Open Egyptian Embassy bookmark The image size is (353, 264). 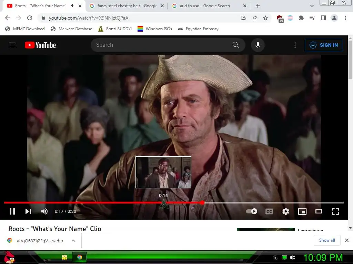click(x=198, y=29)
